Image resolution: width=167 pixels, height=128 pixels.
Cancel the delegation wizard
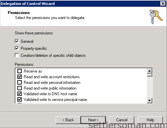(x=122, y=120)
